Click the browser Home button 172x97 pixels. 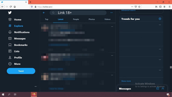click(x=15, y=7)
